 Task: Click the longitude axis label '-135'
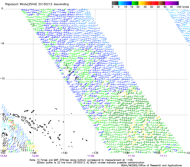click(95, 153)
